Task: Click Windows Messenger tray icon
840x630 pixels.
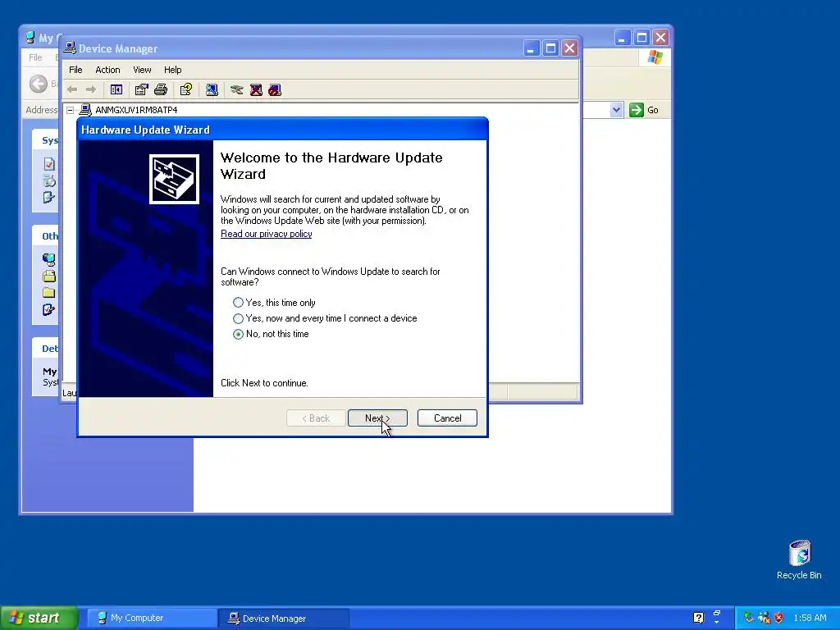Action: tap(764, 618)
